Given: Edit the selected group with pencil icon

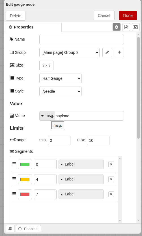Looking at the screenshot, I should pos(107,52).
